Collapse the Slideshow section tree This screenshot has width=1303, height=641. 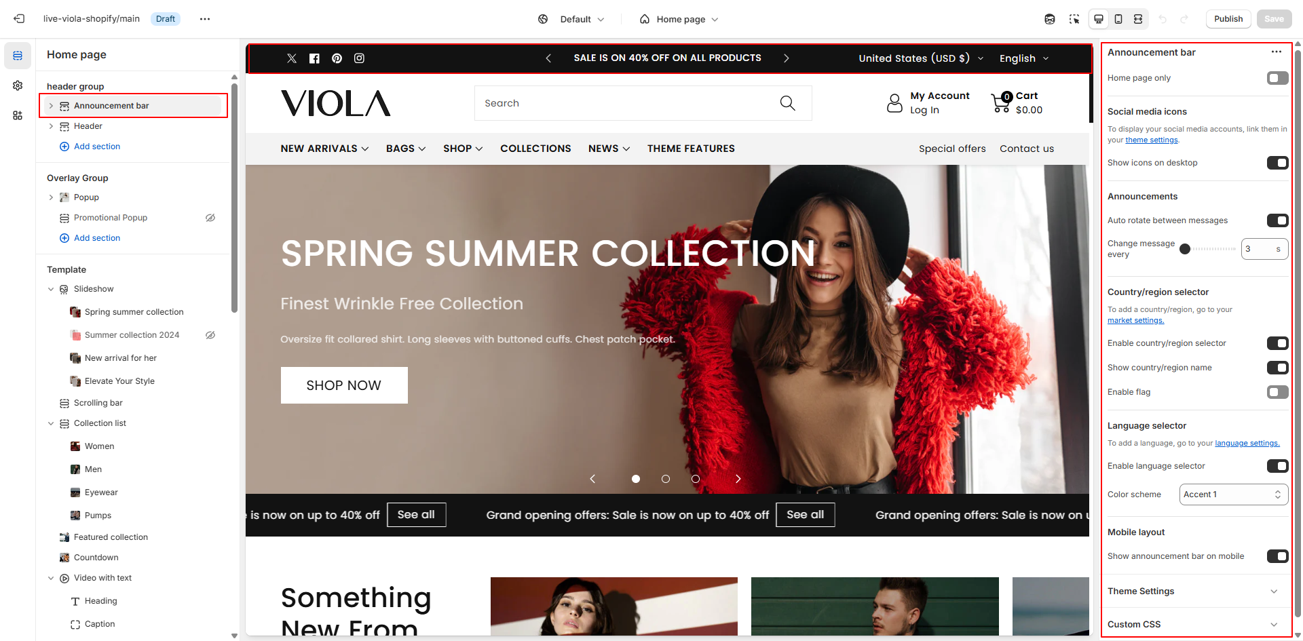tap(51, 289)
